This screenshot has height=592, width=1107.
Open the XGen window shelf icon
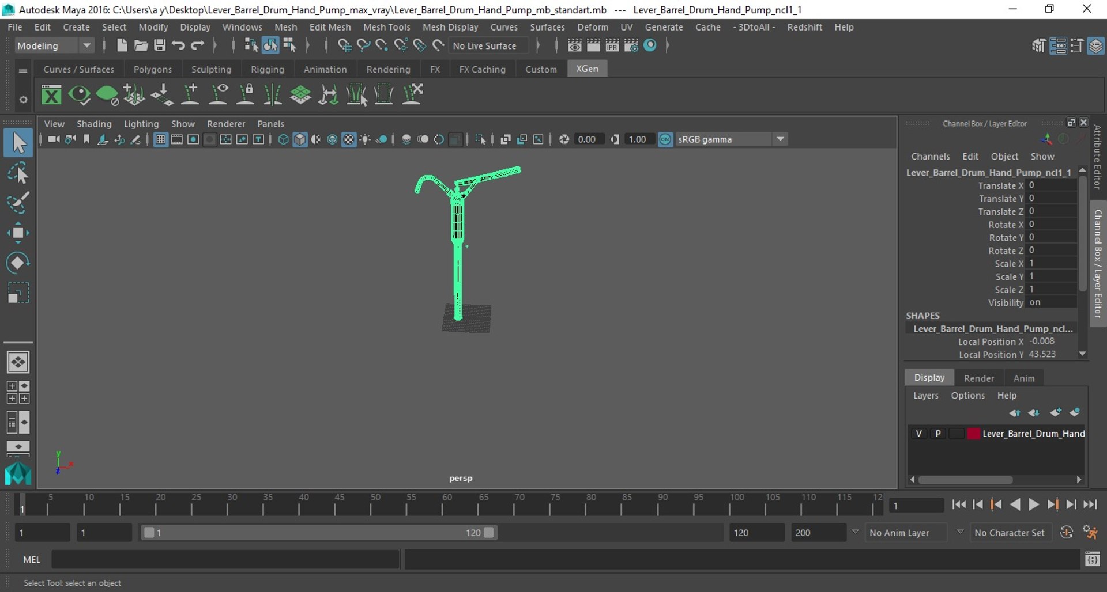51,94
